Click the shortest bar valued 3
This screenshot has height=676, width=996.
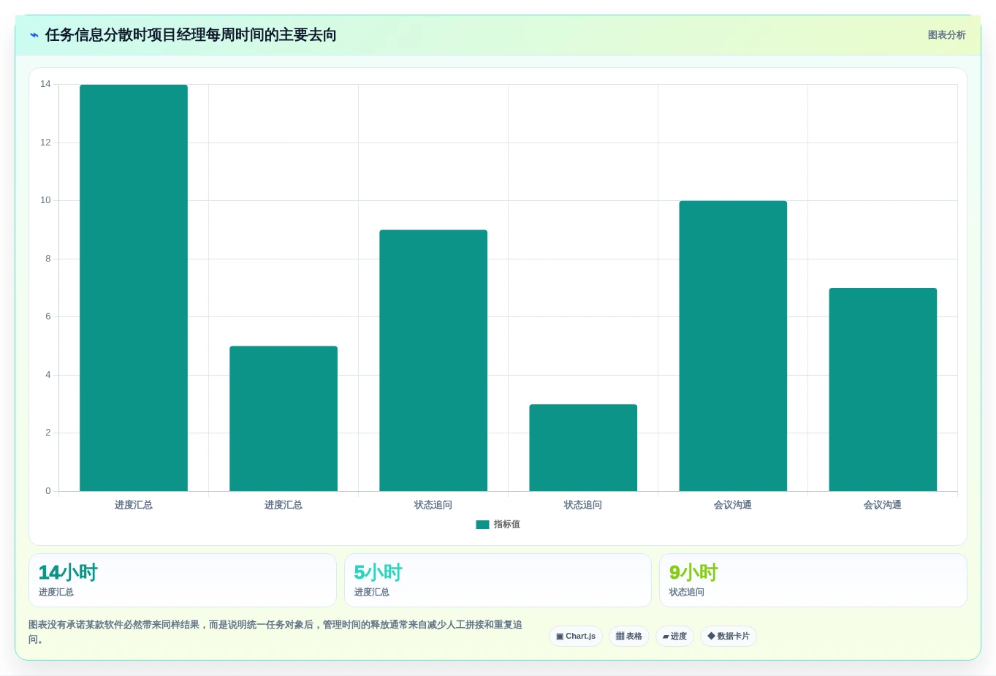[x=583, y=447]
